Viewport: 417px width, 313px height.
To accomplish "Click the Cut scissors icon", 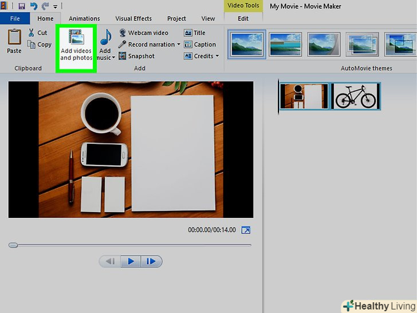I will [x=32, y=33].
